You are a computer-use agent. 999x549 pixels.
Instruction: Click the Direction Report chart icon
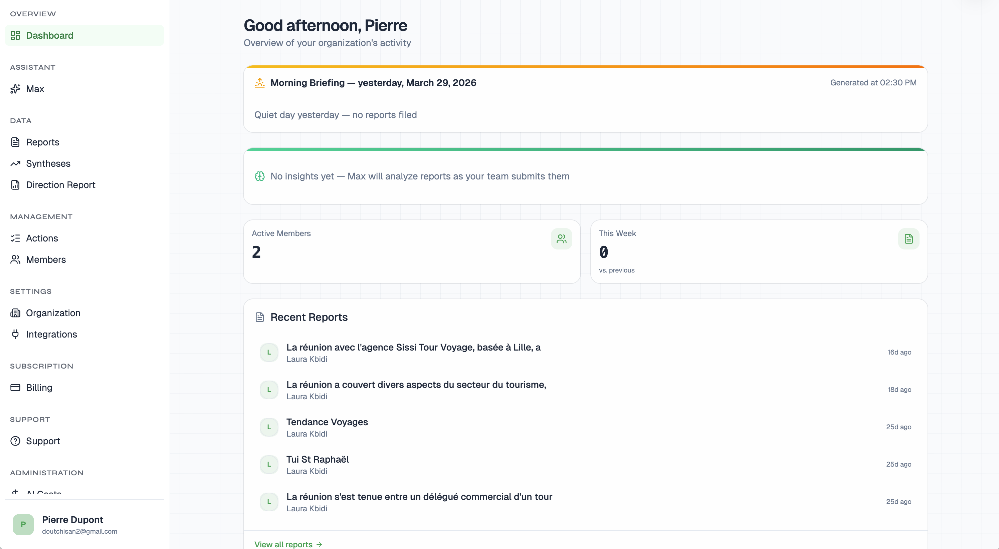click(x=15, y=185)
